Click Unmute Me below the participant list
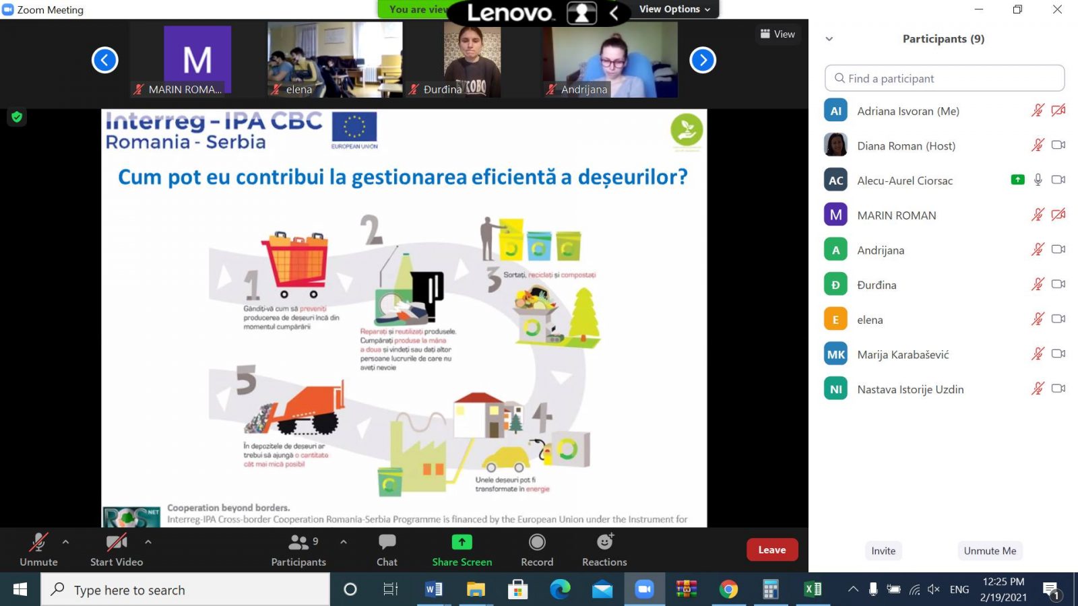This screenshot has width=1078, height=606. click(x=990, y=551)
